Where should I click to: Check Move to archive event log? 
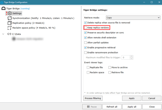(x=110, y=67)
